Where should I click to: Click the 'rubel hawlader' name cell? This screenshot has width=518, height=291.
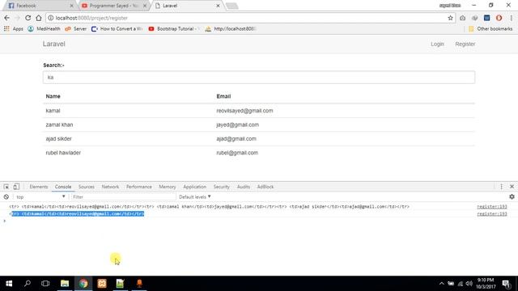coord(63,153)
